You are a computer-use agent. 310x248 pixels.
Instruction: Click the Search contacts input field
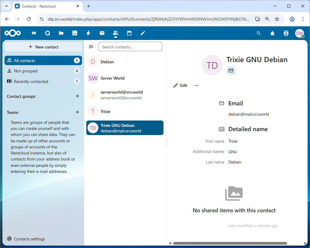pos(130,47)
